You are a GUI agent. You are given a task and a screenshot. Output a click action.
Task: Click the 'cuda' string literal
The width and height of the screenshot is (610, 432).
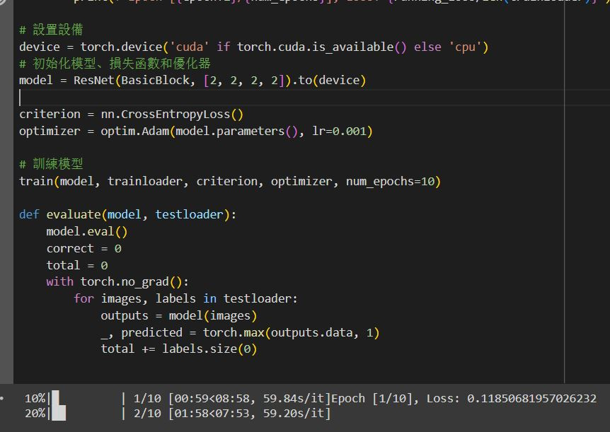tap(190, 47)
